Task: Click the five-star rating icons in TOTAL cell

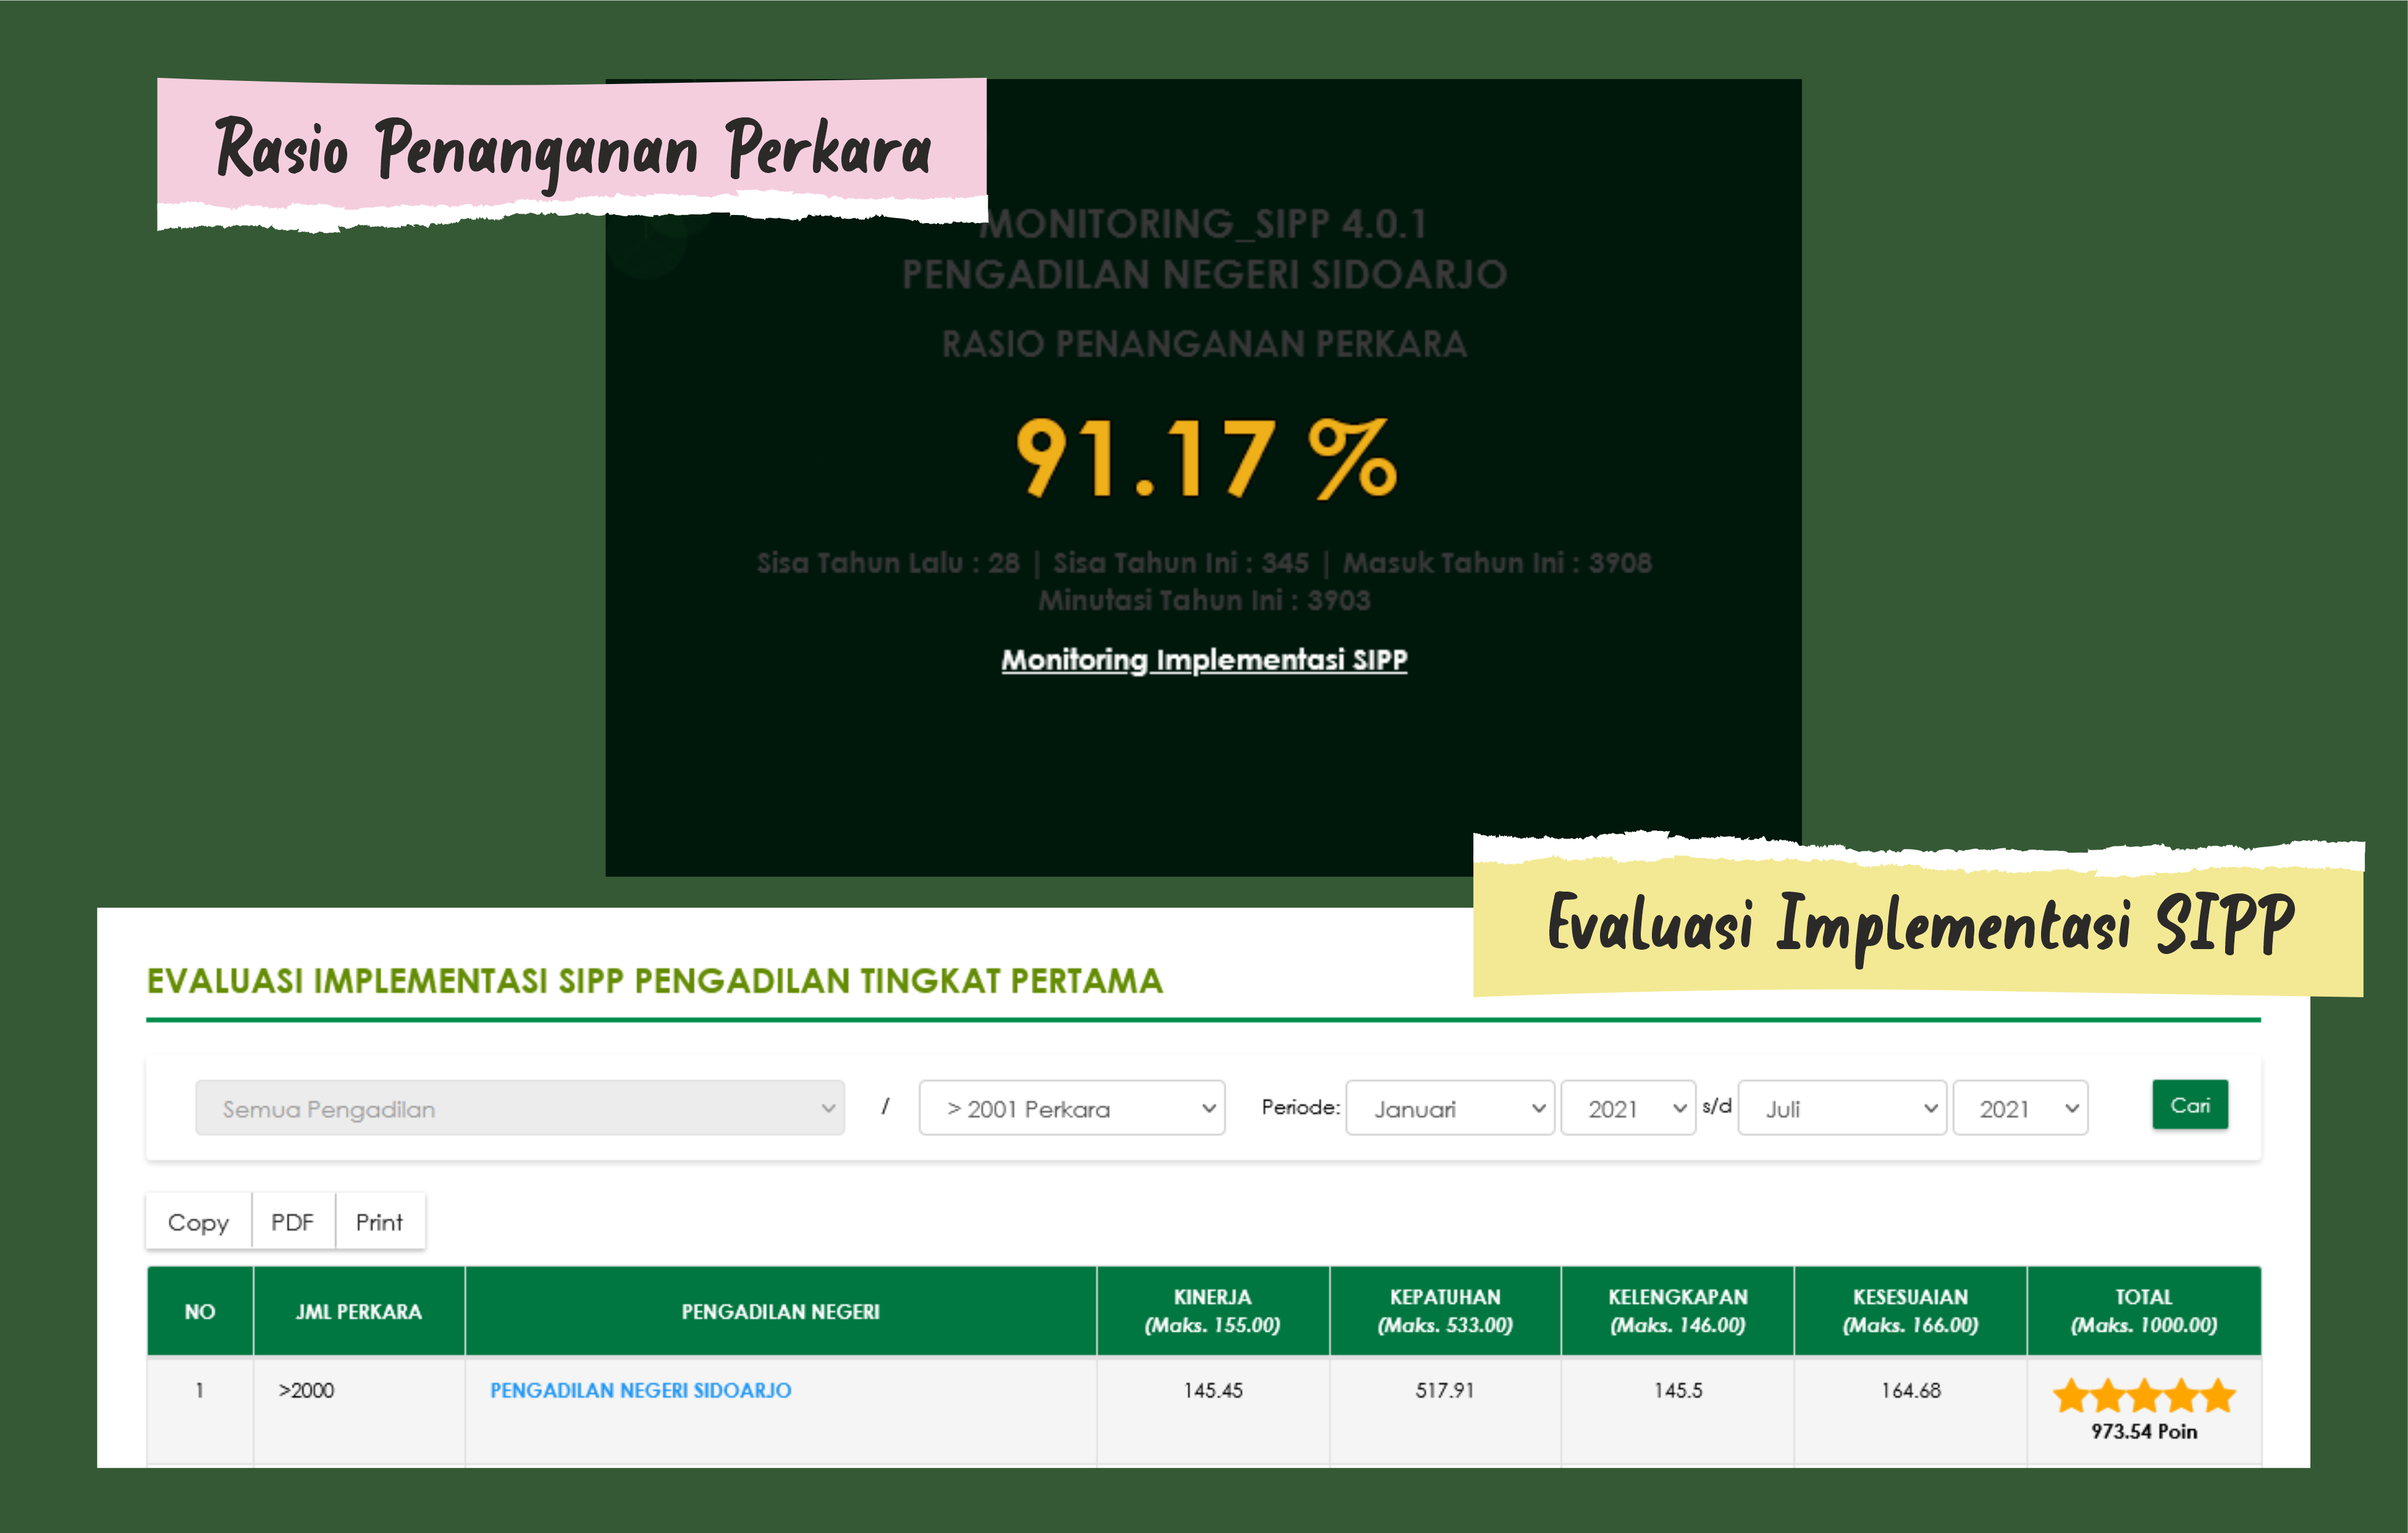Action: [2144, 1395]
